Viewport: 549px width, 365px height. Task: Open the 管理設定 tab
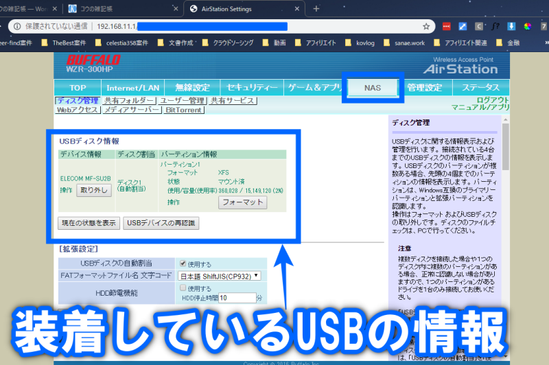point(425,88)
